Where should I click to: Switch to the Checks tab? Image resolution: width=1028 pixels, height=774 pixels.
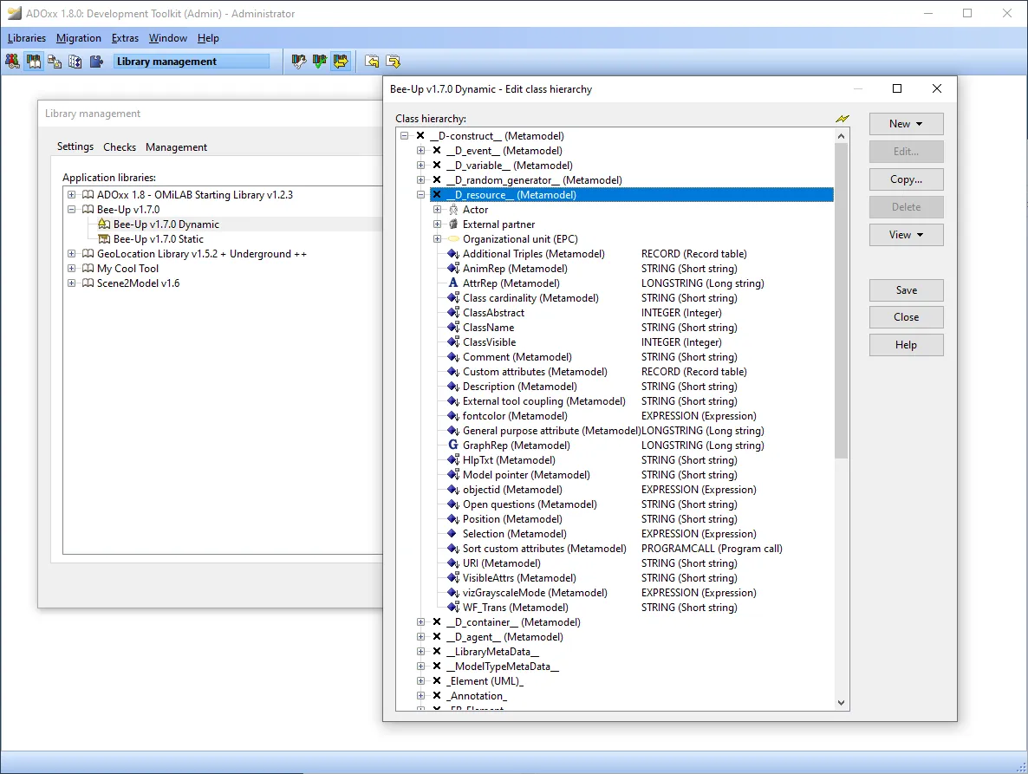[120, 146]
